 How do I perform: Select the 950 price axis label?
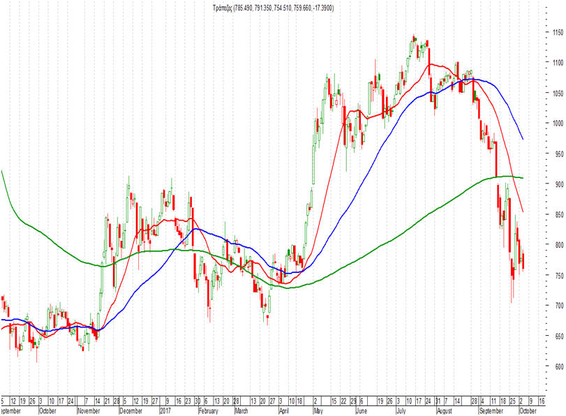[x=559, y=154]
